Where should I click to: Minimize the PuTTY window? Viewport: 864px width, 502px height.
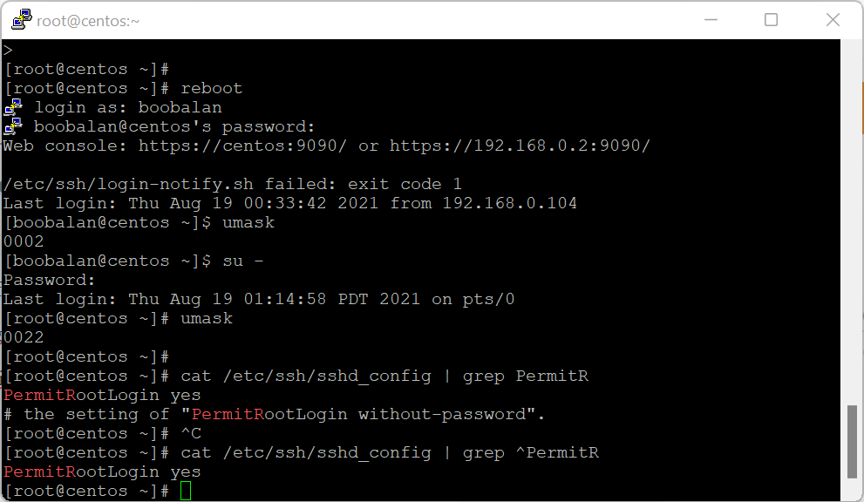(711, 18)
